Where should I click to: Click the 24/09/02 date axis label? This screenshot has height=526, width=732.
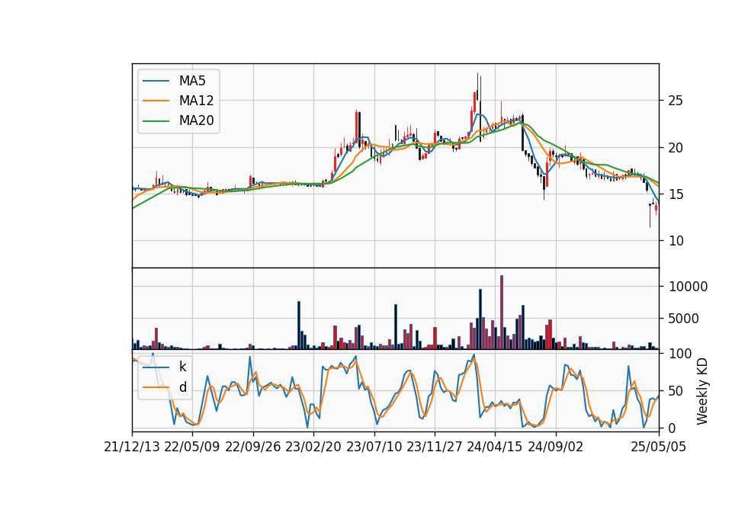coord(556,447)
